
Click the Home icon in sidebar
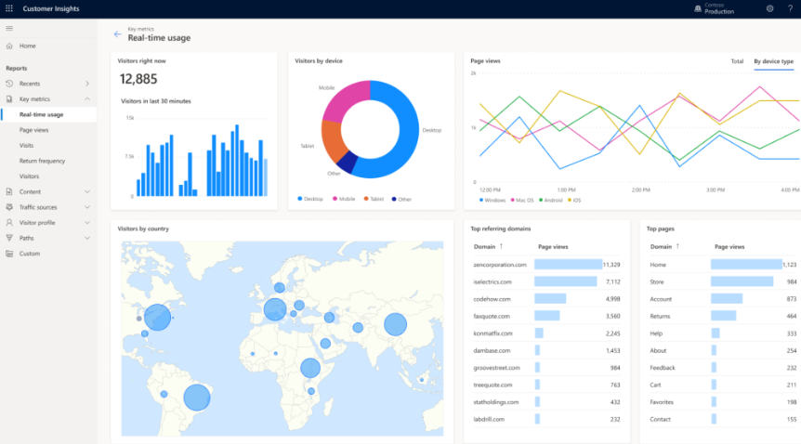(x=9, y=46)
